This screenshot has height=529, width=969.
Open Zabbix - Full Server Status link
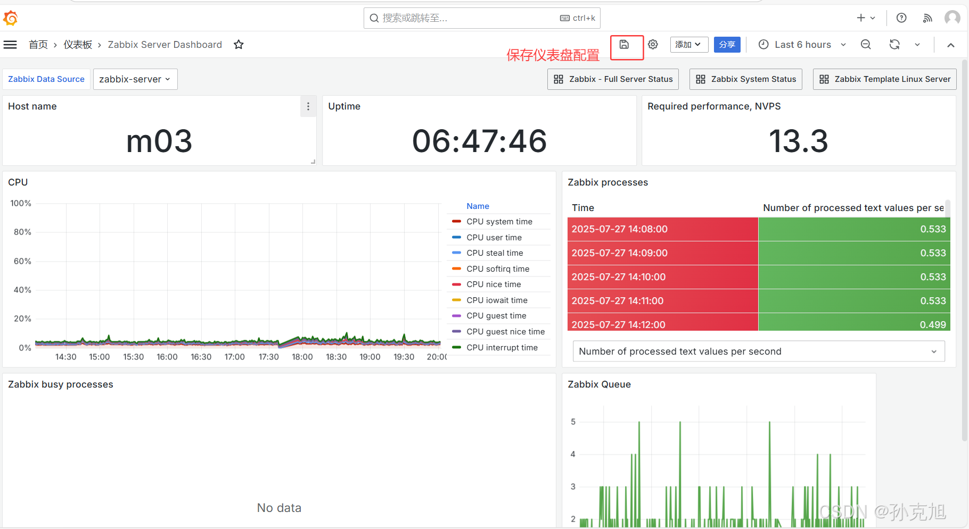613,79
